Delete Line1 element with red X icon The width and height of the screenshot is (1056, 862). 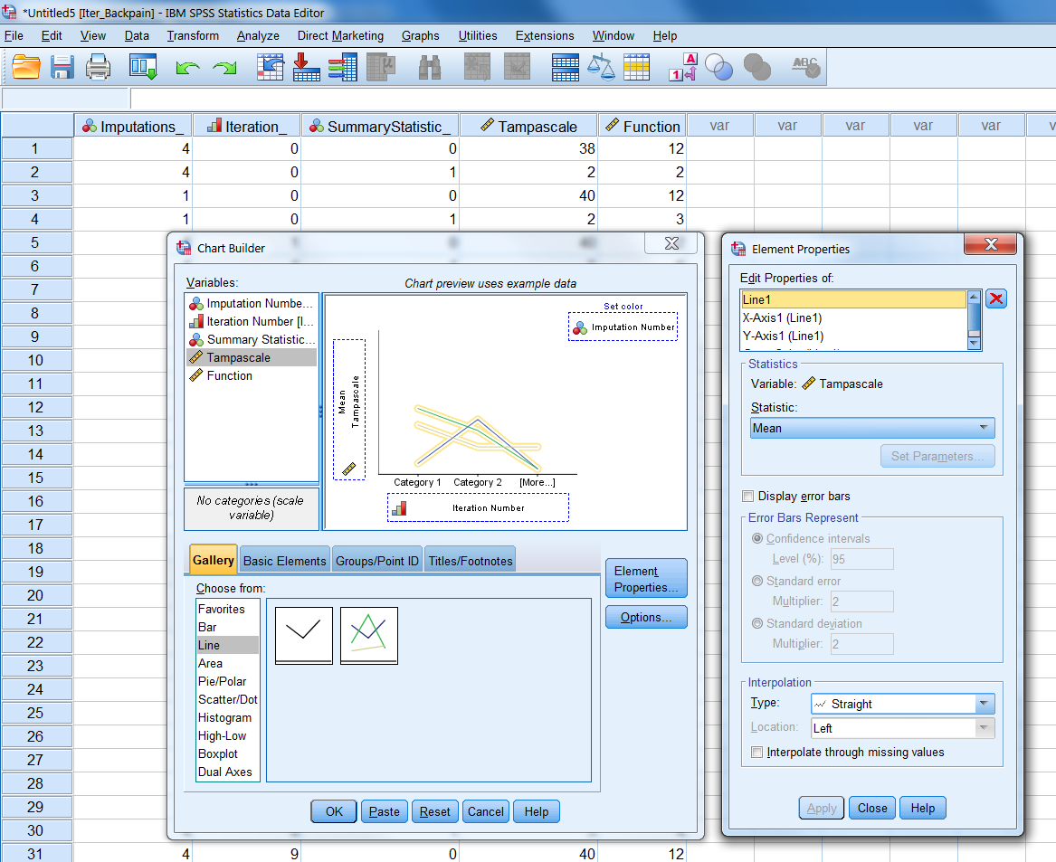pos(996,299)
